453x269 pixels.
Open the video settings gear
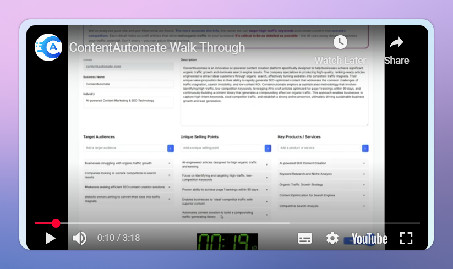(x=332, y=238)
